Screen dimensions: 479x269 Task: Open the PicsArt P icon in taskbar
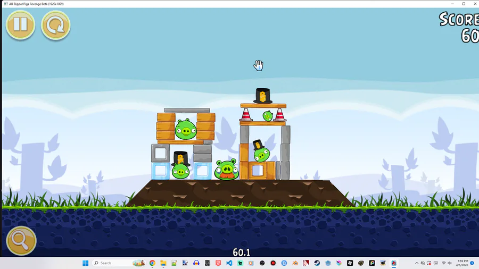pos(372,263)
